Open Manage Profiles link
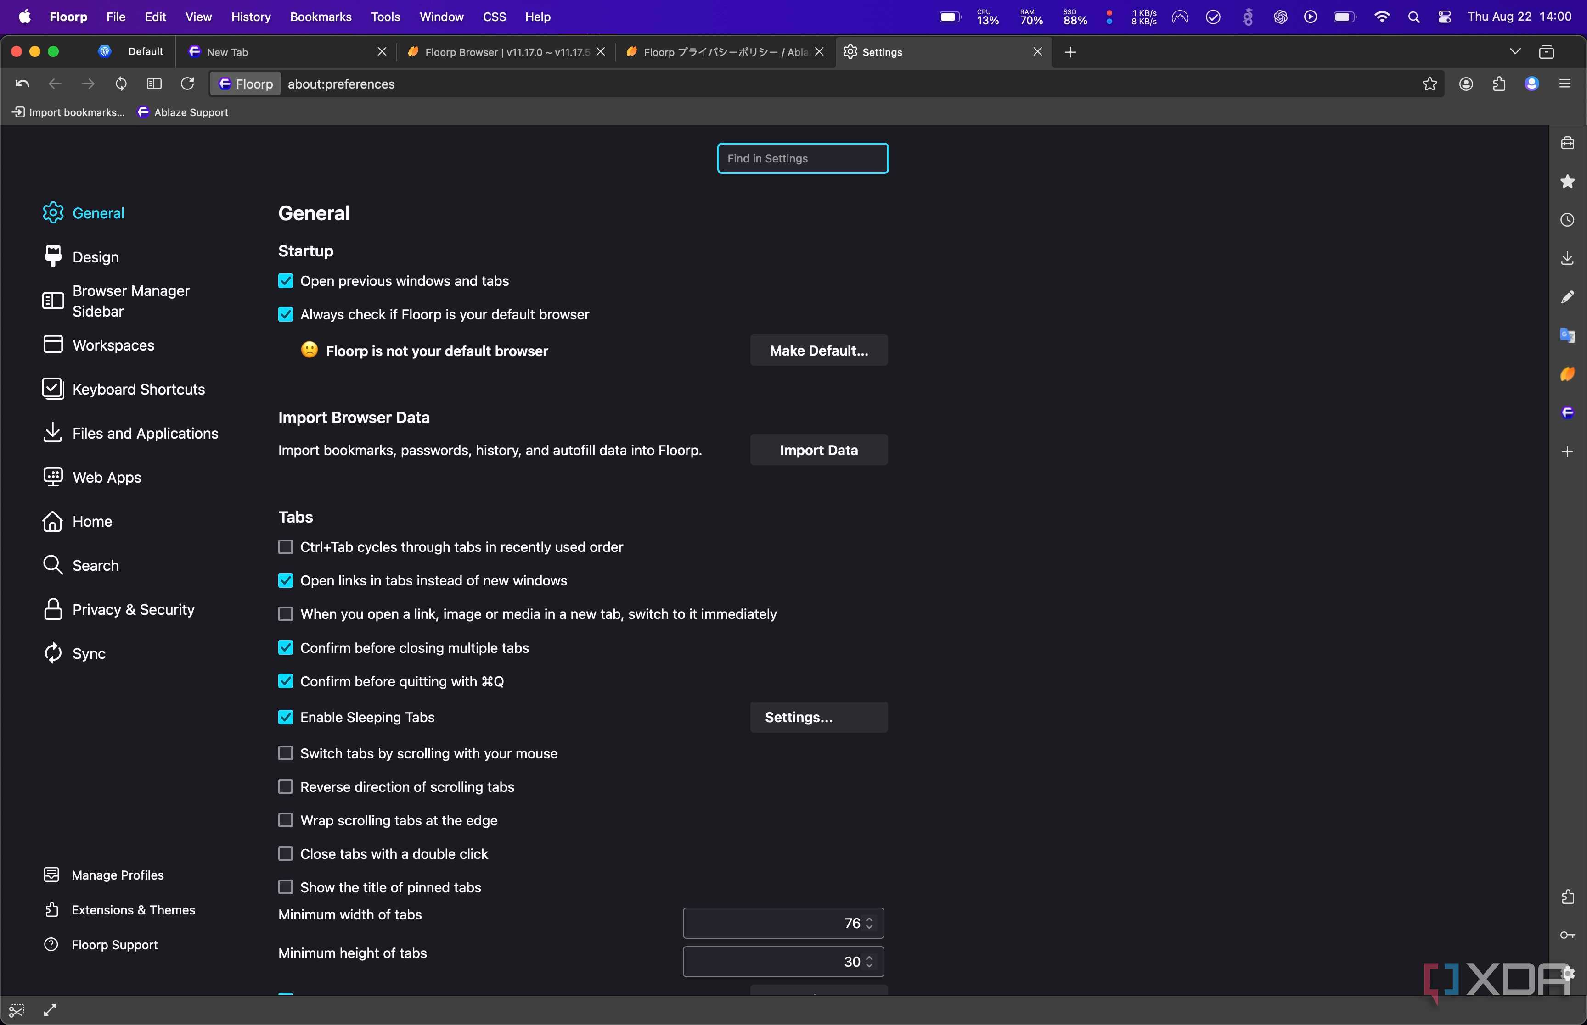 click(105, 875)
